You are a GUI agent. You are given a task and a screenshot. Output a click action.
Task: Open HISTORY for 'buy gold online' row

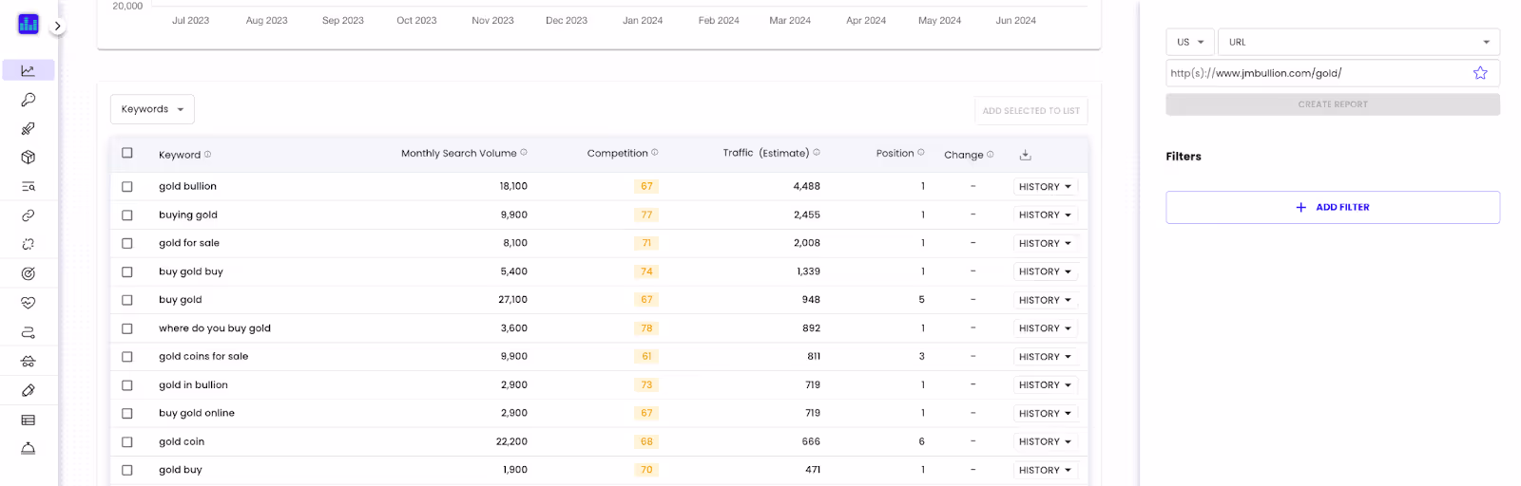[x=1045, y=414]
